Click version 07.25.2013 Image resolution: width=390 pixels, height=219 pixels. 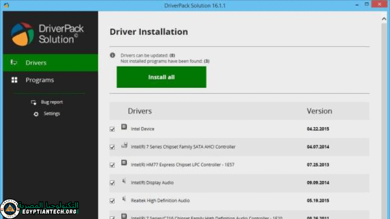click(x=318, y=165)
